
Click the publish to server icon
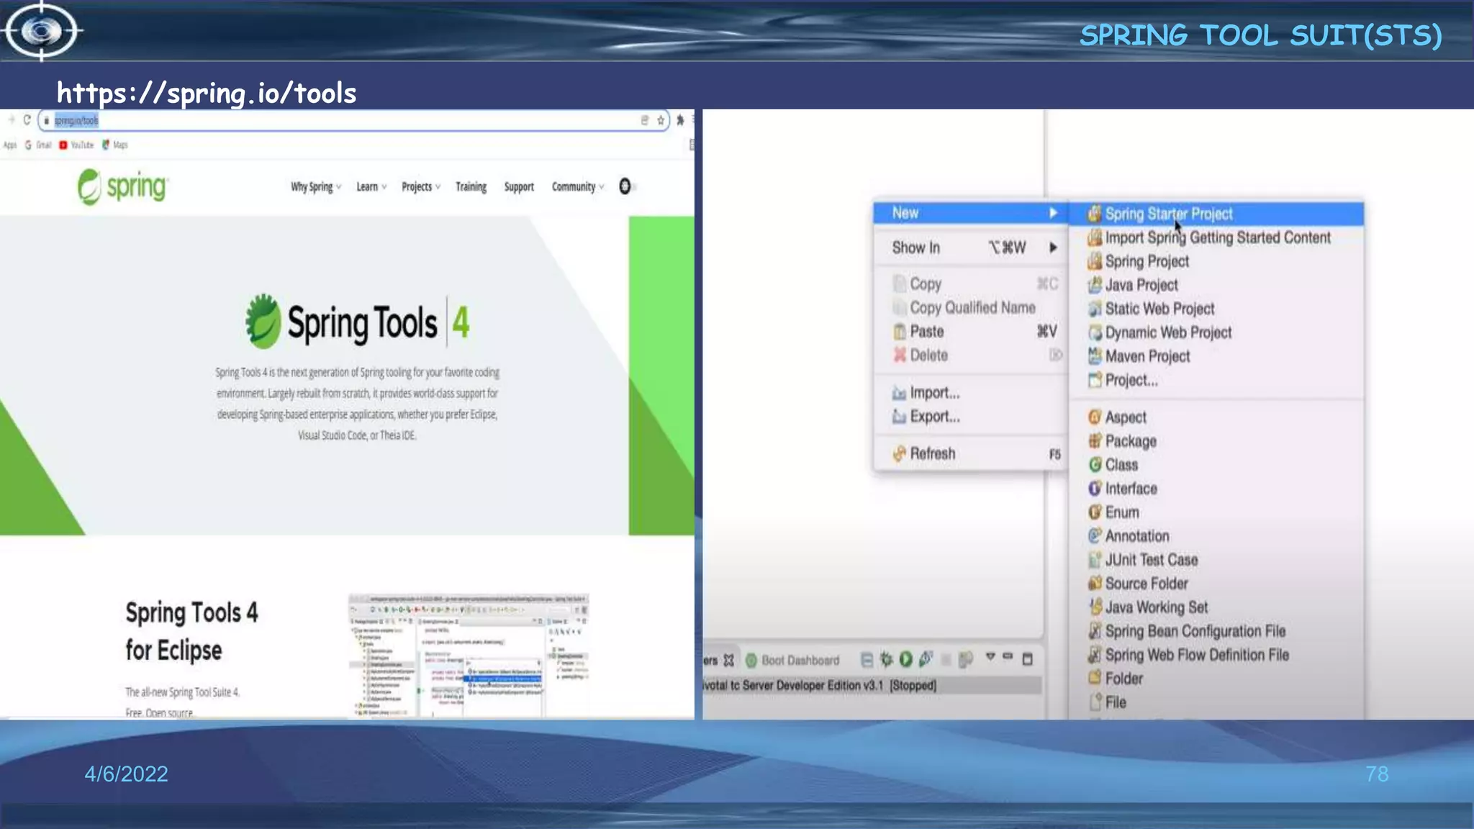click(x=966, y=659)
